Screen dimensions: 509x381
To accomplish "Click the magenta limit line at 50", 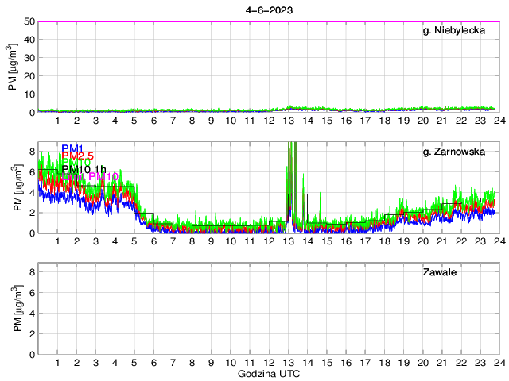I will click(269, 21).
